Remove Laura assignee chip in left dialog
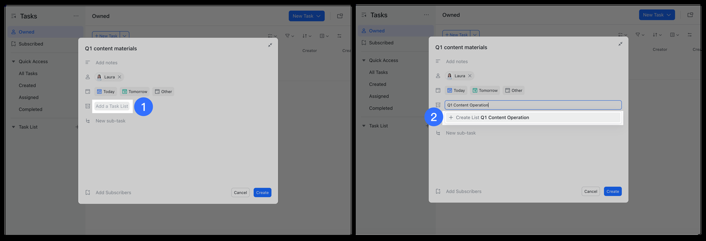 (119, 77)
